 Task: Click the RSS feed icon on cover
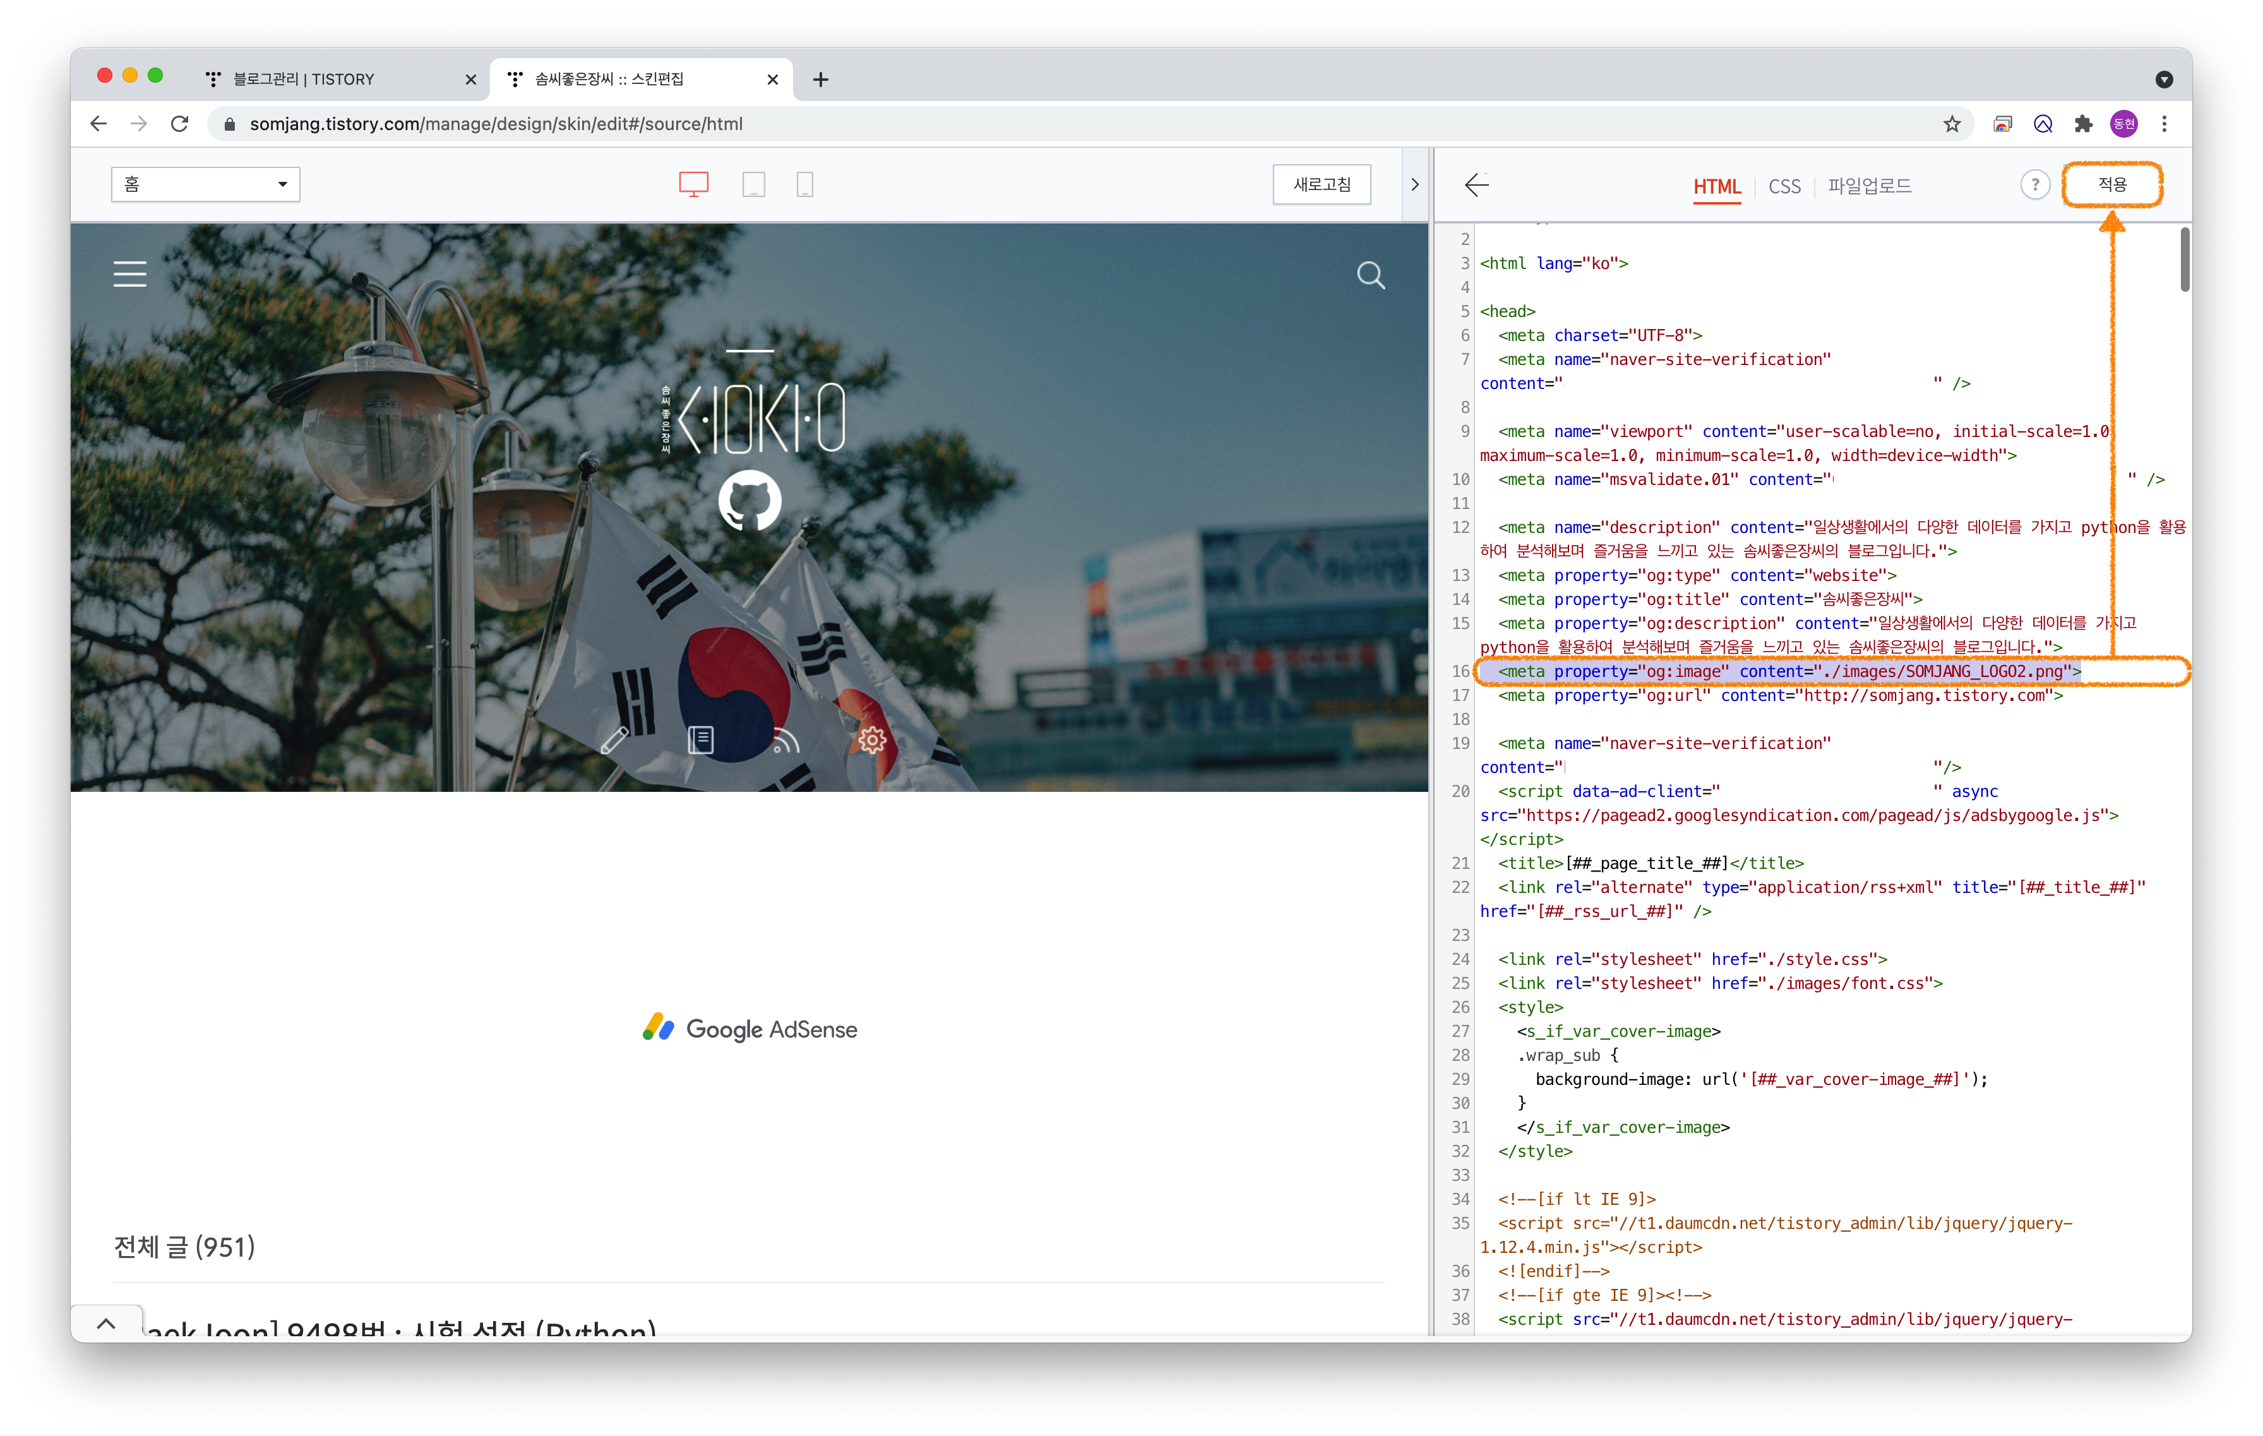pyautogui.click(x=785, y=741)
